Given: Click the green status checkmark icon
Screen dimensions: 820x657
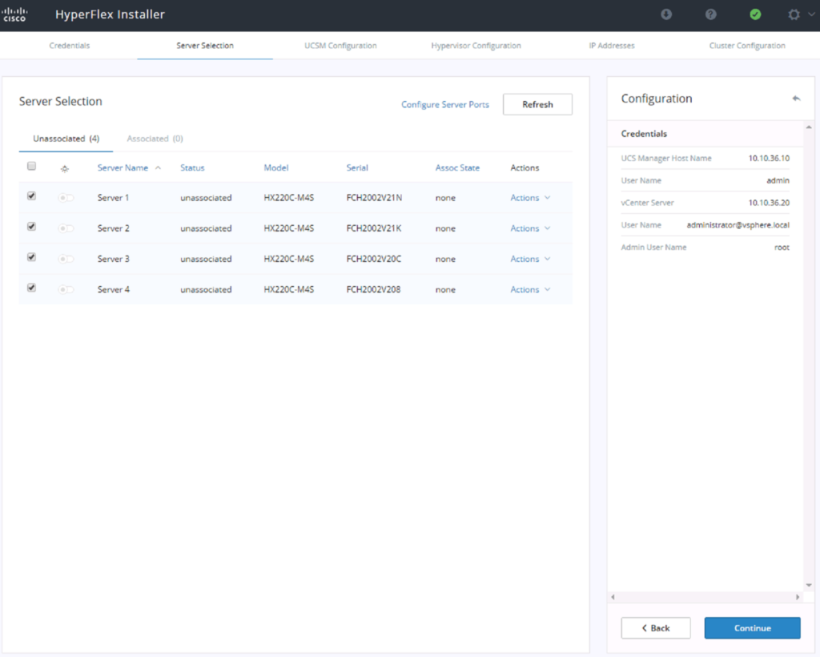Looking at the screenshot, I should tap(754, 14).
